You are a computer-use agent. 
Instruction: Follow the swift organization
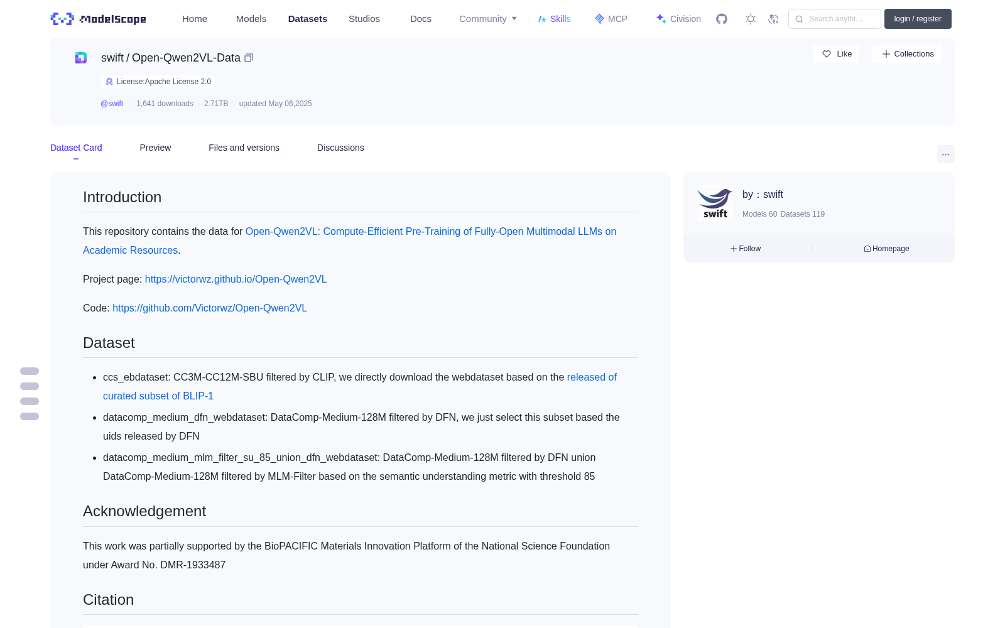coord(746,249)
